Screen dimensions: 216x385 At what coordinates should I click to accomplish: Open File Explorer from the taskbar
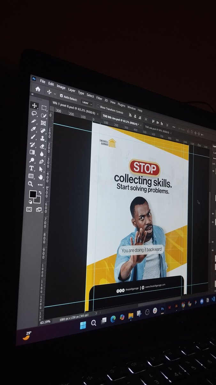pos(131,316)
